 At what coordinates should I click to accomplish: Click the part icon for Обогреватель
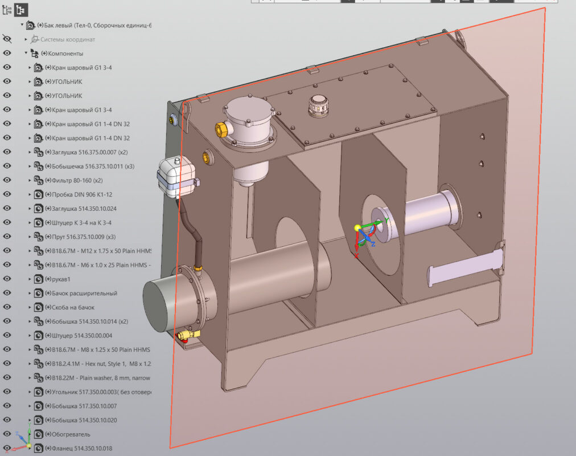click(x=39, y=434)
